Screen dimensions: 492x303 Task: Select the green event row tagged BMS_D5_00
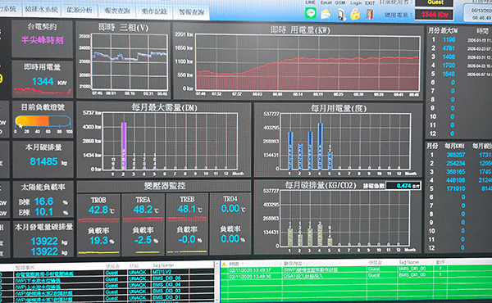click(x=356, y=269)
